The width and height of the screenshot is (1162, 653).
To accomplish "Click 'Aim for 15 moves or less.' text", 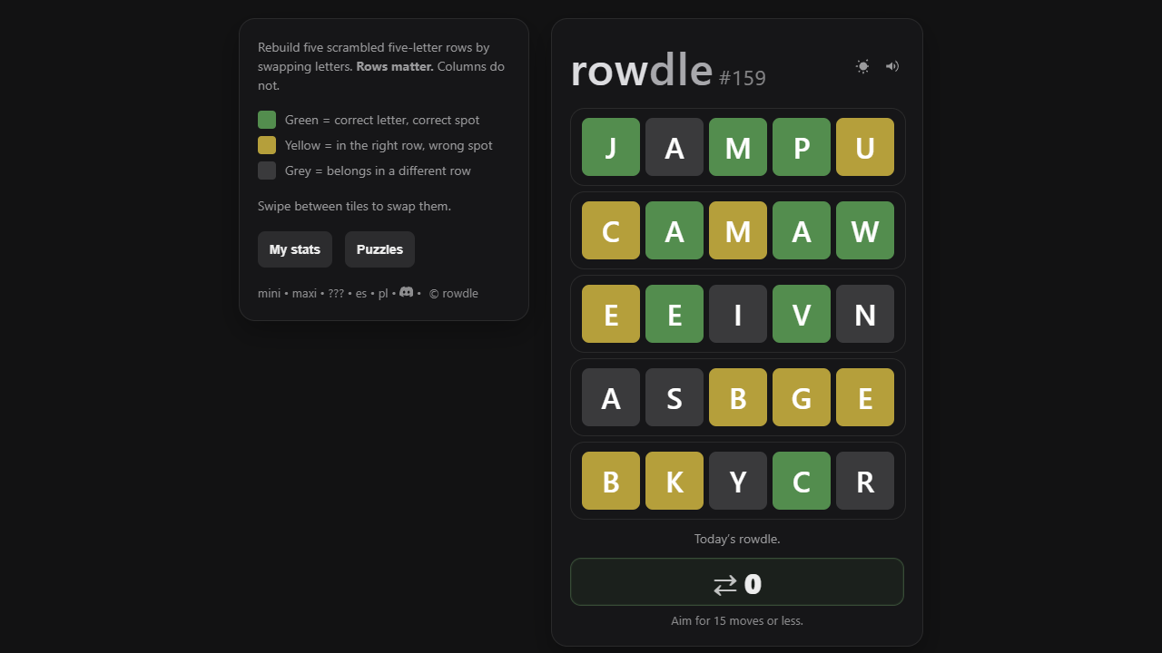I will click(x=737, y=620).
